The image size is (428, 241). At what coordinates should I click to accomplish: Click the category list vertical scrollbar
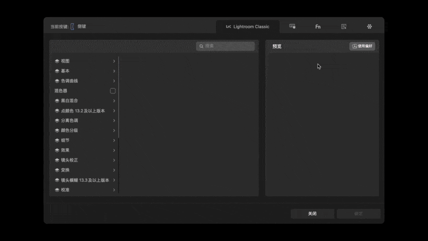(x=118, y=97)
